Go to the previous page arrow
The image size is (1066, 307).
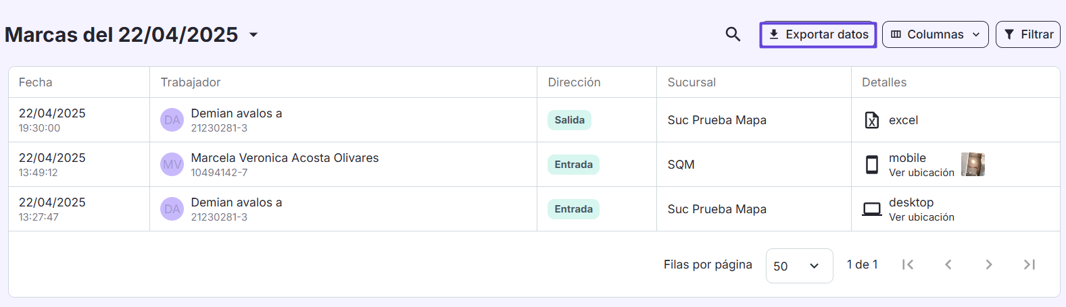(x=948, y=264)
